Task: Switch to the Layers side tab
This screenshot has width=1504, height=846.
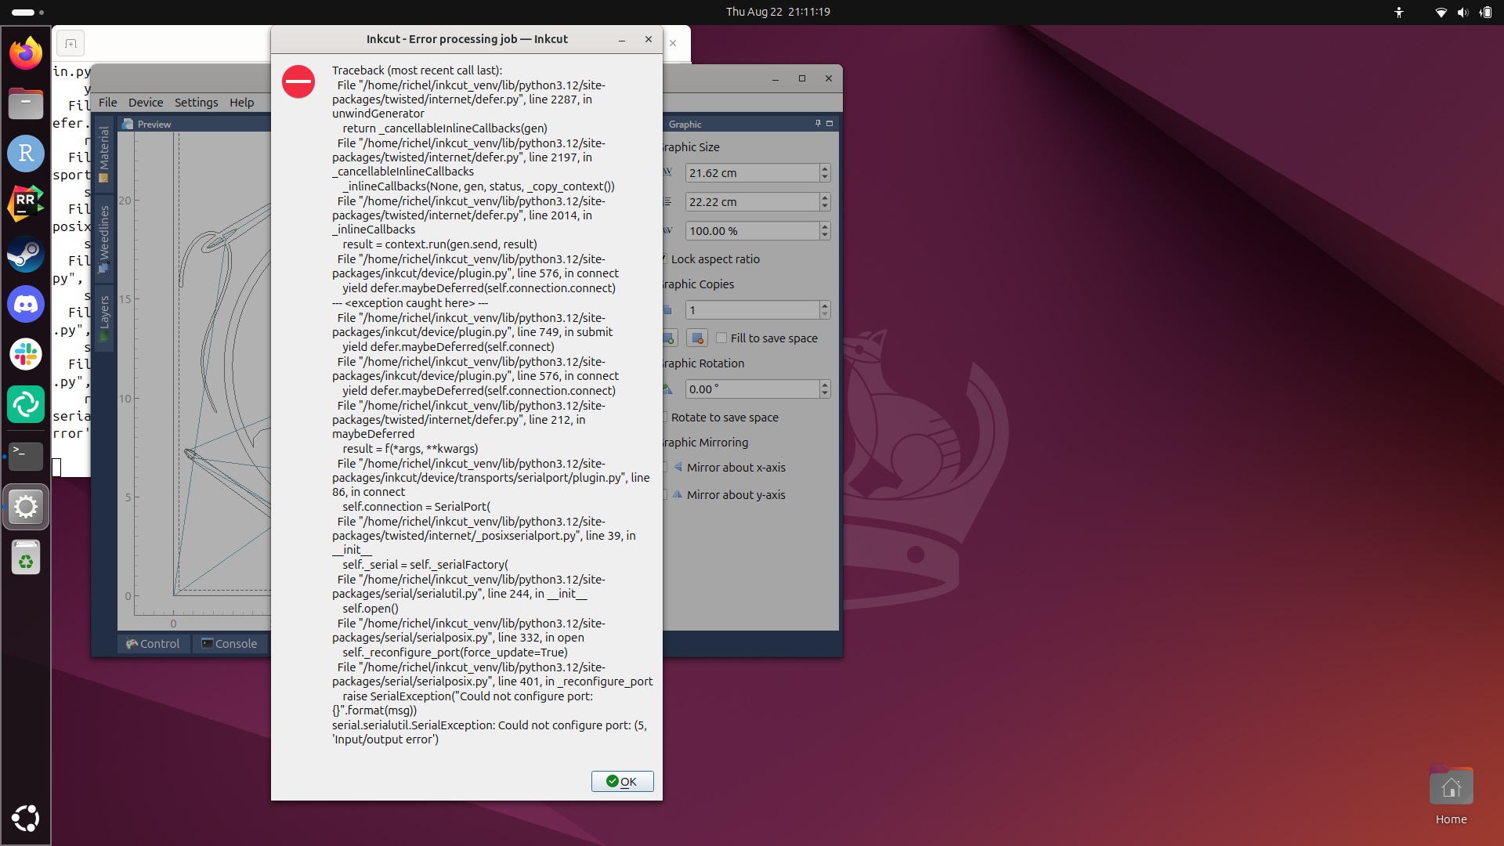Action: (x=103, y=318)
